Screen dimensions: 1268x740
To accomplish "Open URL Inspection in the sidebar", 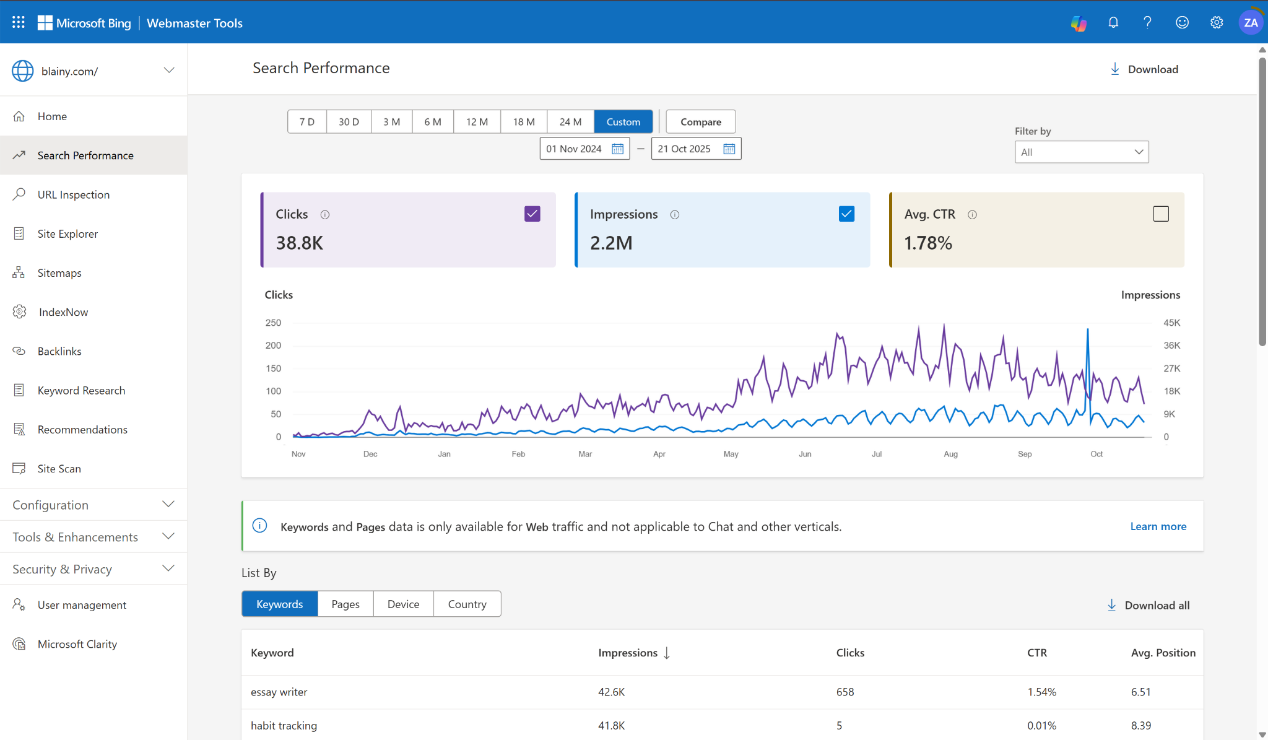I will coord(72,194).
